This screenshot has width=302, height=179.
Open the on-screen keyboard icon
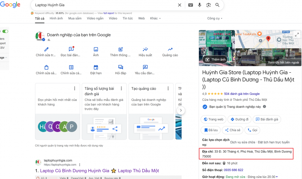[x=191, y=5]
